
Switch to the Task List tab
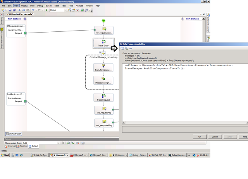22,146
